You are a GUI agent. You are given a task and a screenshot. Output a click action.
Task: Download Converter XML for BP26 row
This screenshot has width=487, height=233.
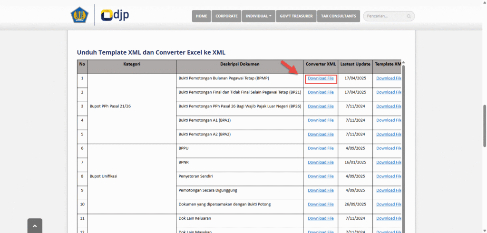(x=321, y=106)
